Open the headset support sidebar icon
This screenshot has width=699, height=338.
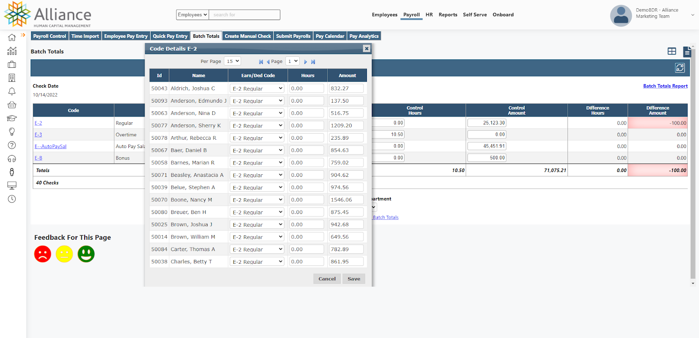pyautogui.click(x=12, y=159)
